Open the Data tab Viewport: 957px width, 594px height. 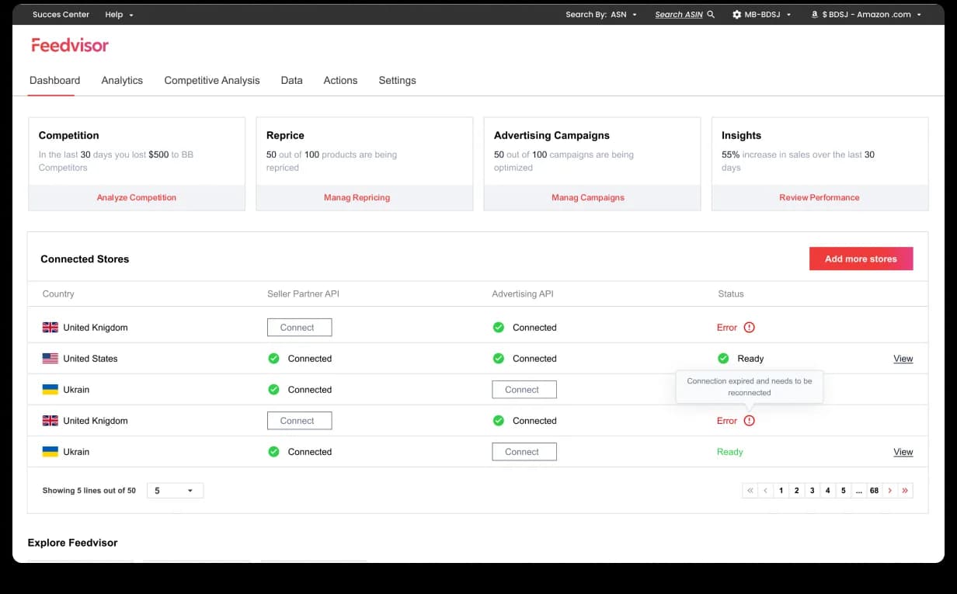click(x=291, y=81)
